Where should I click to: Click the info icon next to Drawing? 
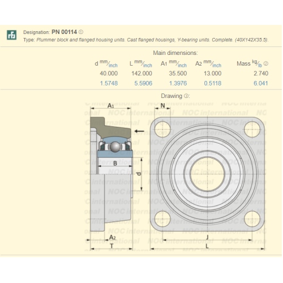186,96
